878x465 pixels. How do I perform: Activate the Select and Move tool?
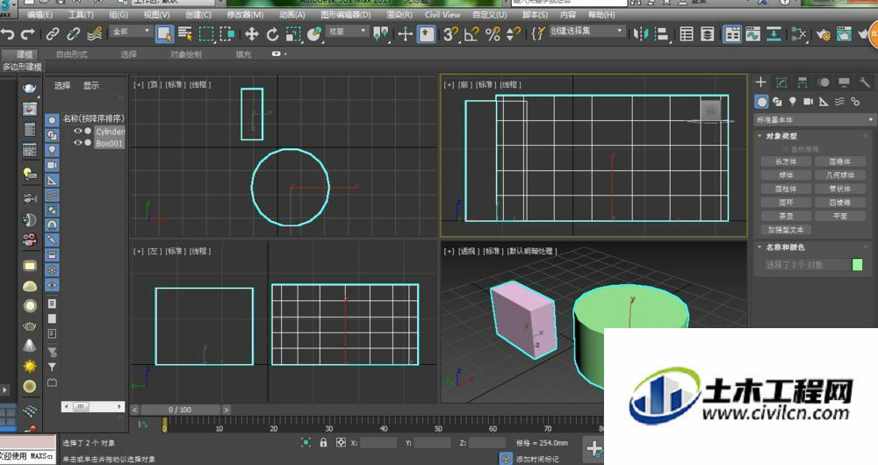point(251,34)
